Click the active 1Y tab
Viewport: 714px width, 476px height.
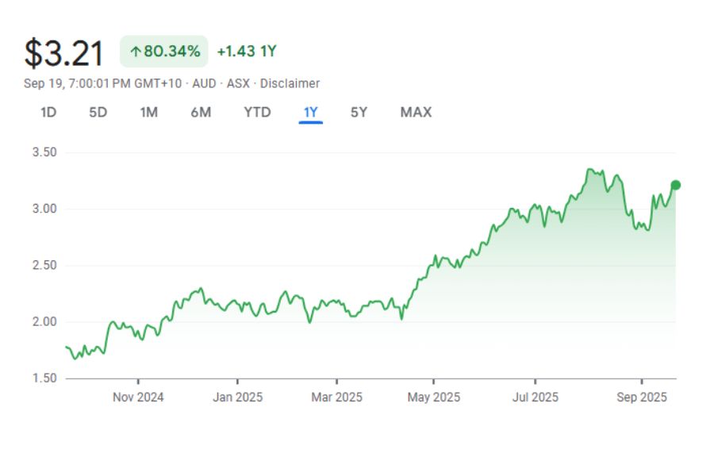(x=310, y=113)
